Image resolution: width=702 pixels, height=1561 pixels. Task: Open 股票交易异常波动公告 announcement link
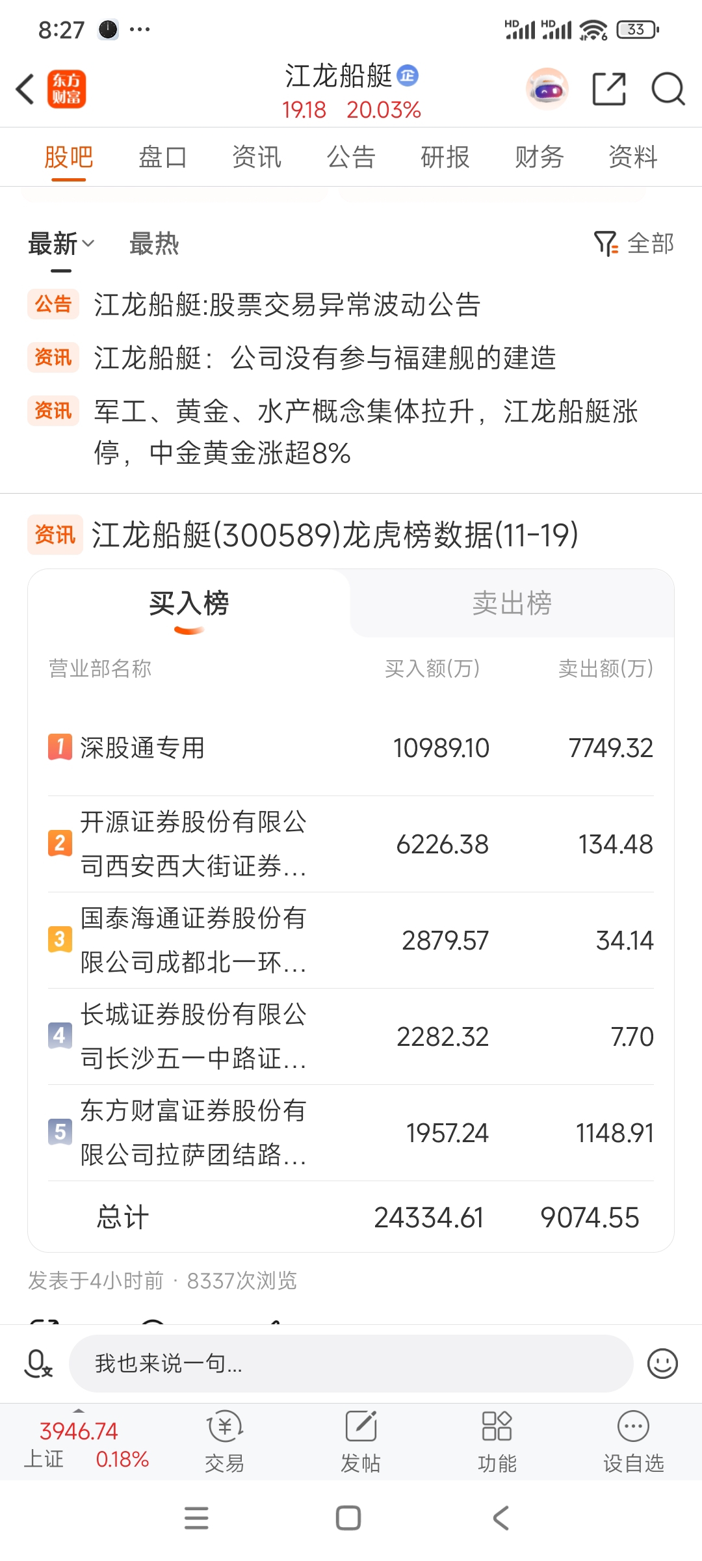coord(287,304)
